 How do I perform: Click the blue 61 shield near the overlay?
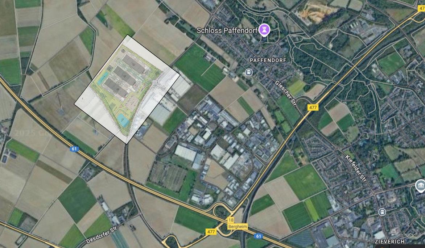point(74,149)
